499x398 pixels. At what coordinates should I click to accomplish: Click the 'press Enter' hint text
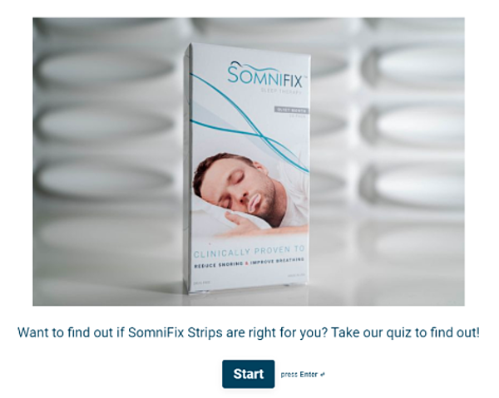pyautogui.click(x=299, y=375)
